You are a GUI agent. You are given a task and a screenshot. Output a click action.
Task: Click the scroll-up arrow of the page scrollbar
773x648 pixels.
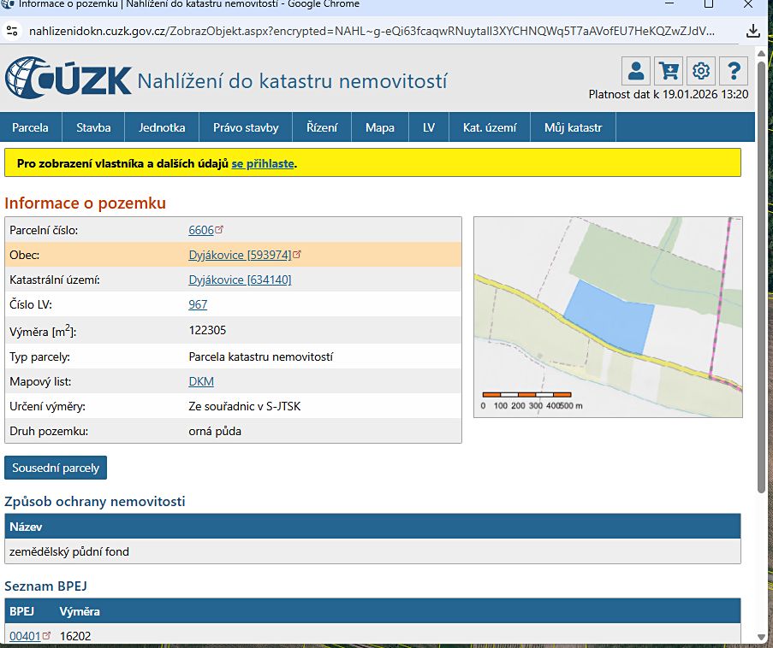pos(761,53)
